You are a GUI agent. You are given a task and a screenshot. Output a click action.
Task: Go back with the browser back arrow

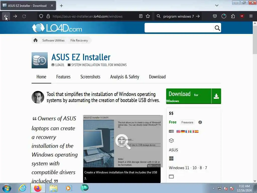click(x=6, y=16)
